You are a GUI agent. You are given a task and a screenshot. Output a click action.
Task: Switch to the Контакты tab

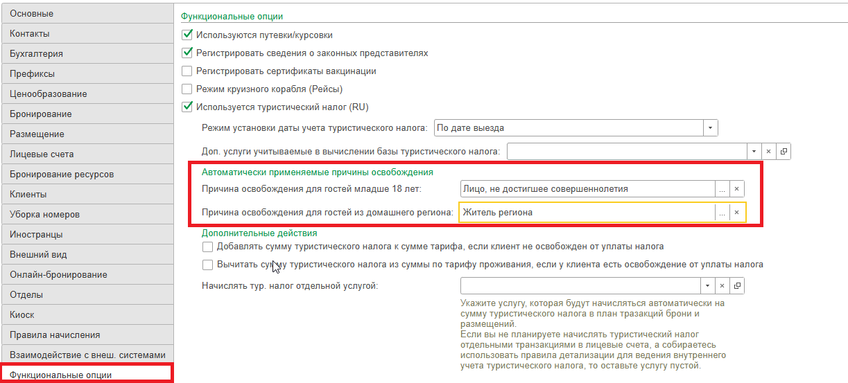click(86, 34)
